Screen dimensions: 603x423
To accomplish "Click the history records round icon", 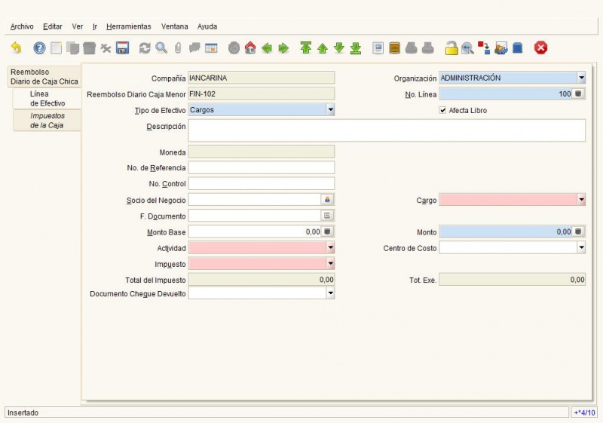I will tap(234, 48).
